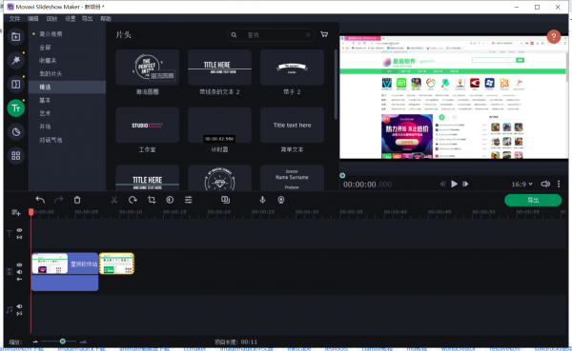Start recording audio with the microphone icon

pyautogui.click(x=262, y=200)
